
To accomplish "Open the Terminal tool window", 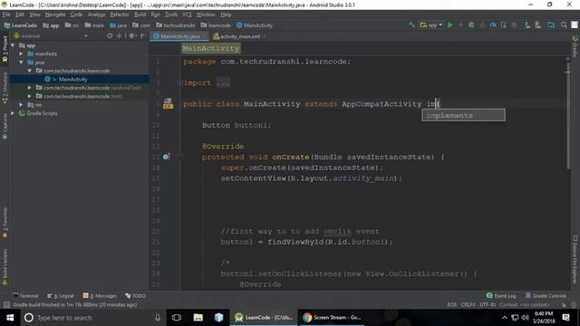I will coord(25,296).
